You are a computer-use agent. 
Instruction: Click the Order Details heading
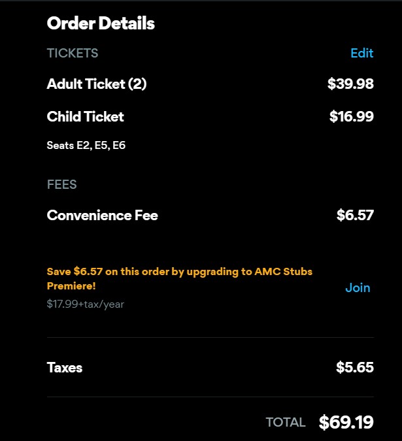coord(101,24)
